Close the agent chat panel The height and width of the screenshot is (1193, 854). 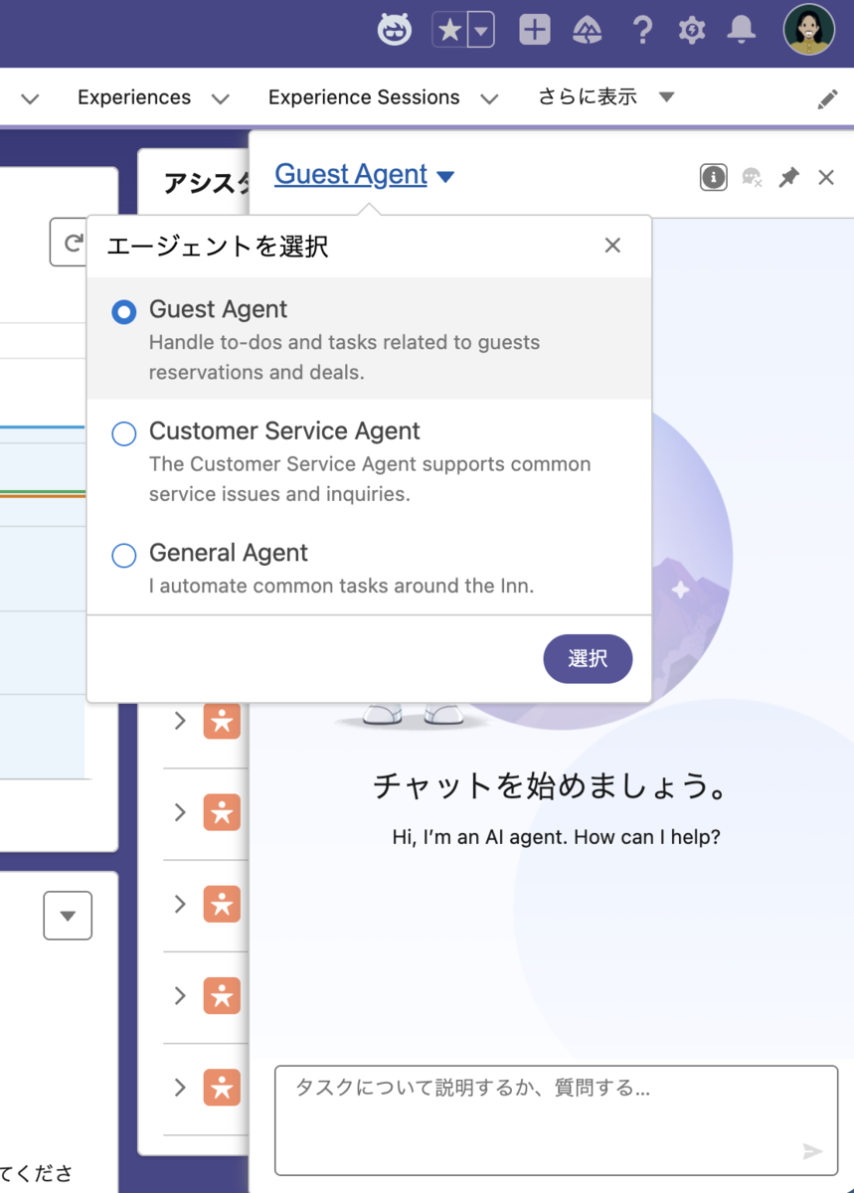click(x=826, y=177)
